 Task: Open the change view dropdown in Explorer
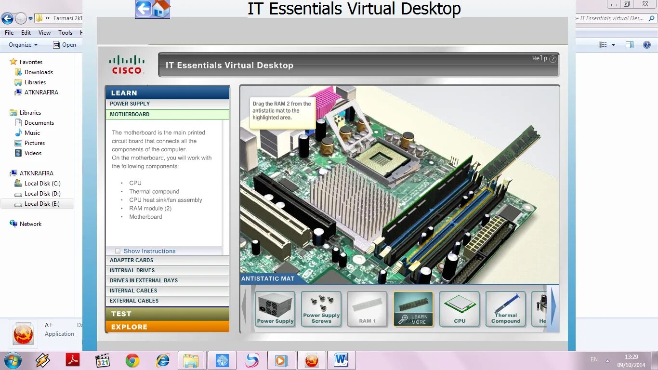click(x=613, y=45)
